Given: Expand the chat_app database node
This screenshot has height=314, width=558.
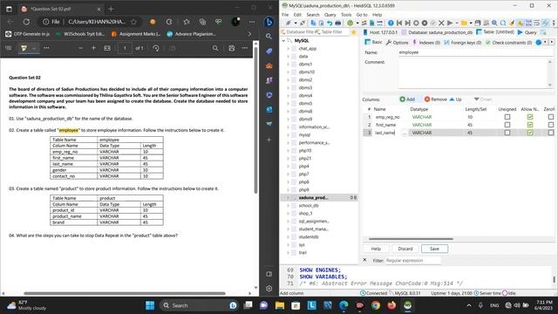Looking at the screenshot, I should pyautogui.click(x=289, y=49).
